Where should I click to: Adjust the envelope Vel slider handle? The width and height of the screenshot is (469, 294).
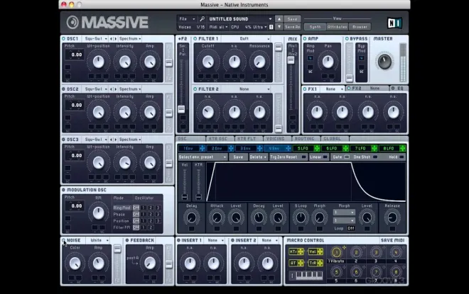[x=185, y=197]
